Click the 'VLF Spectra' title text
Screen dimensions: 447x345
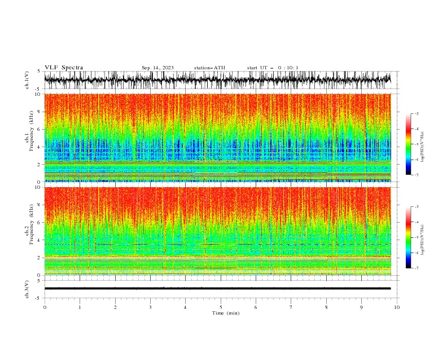64,68
